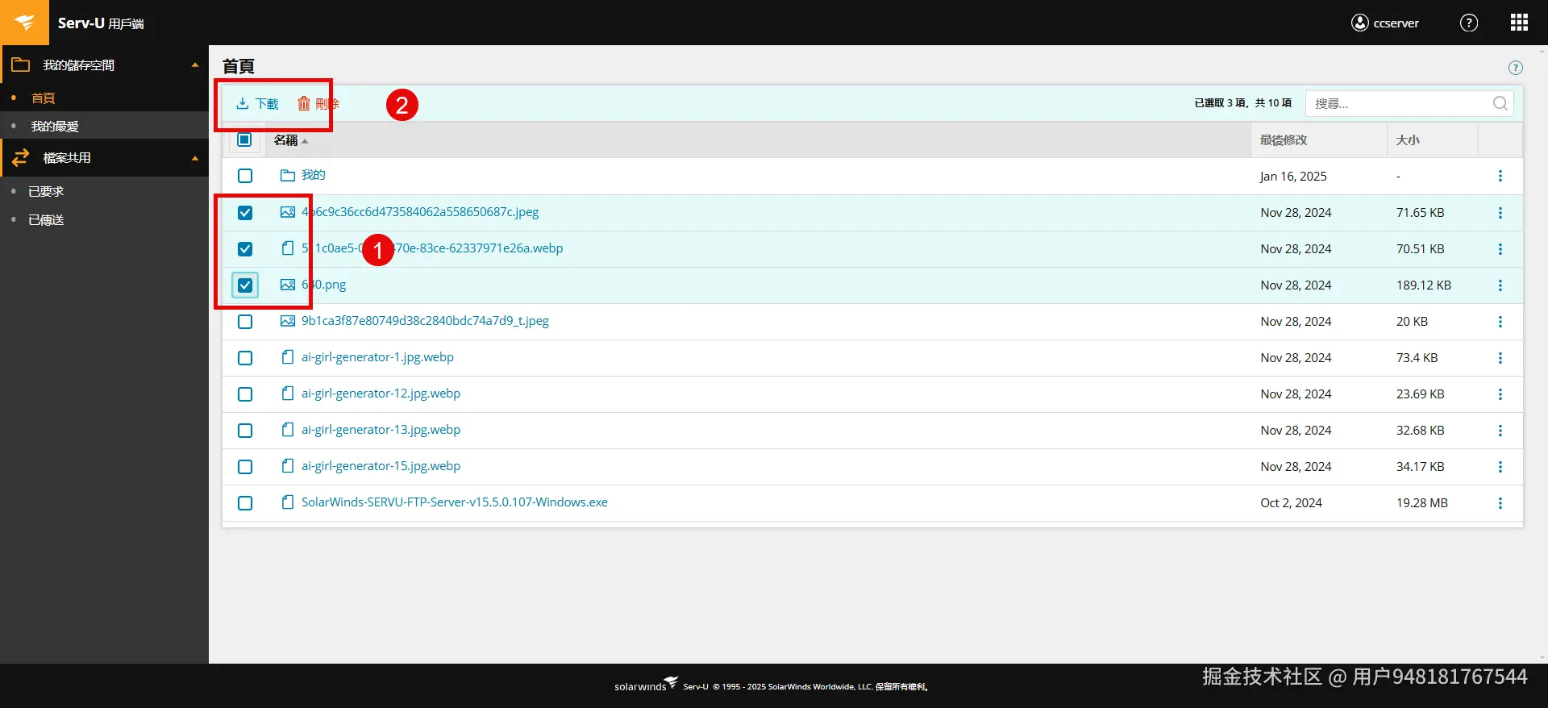Click the file icon of ai-girl-generator-13.jpg.webp
The width and height of the screenshot is (1548, 708).
287,430
